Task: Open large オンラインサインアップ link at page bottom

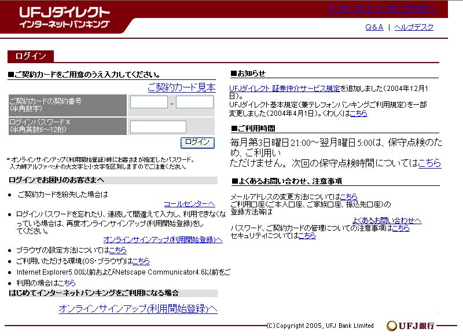Action: [x=138, y=309]
